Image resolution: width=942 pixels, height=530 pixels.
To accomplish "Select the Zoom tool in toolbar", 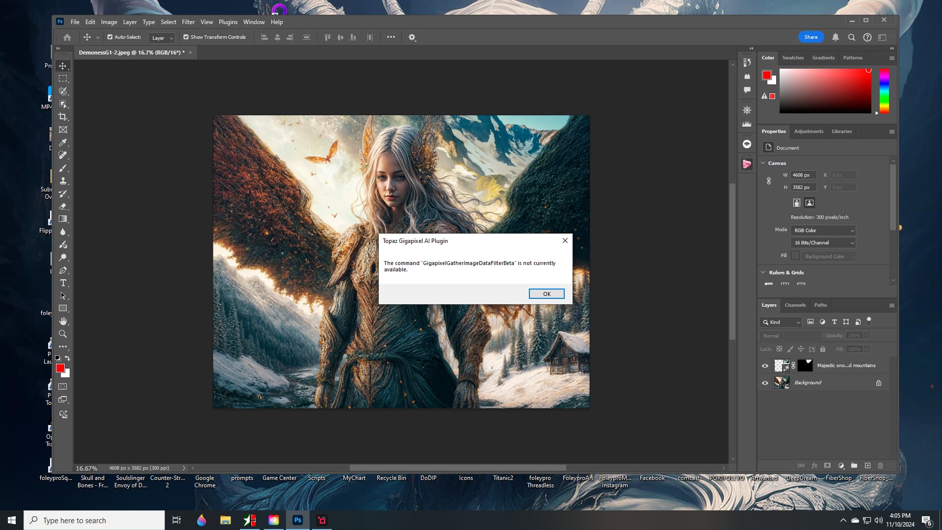I will coord(63,334).
